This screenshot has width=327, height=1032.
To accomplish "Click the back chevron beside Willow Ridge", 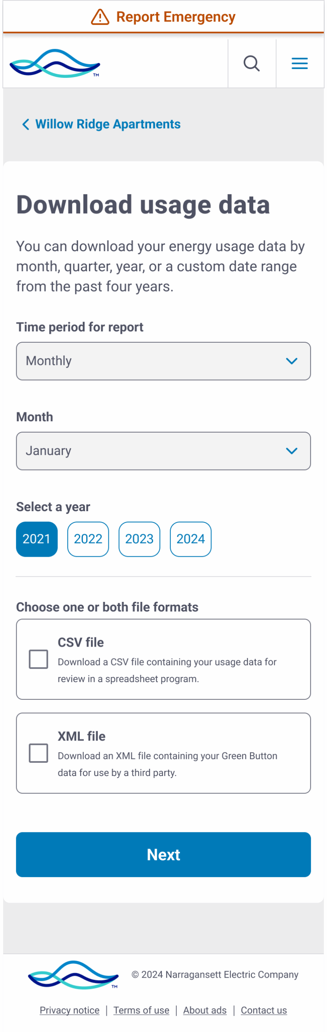I will tap(26, 124).
